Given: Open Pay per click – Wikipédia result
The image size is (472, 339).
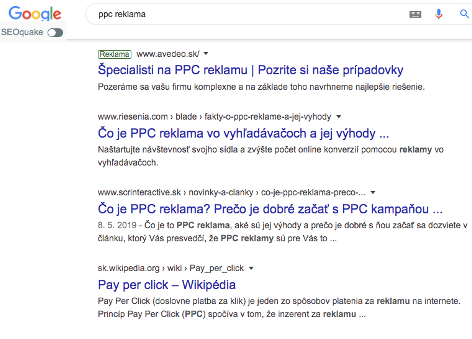Looking at the screenshot, I should pos(167,285).
